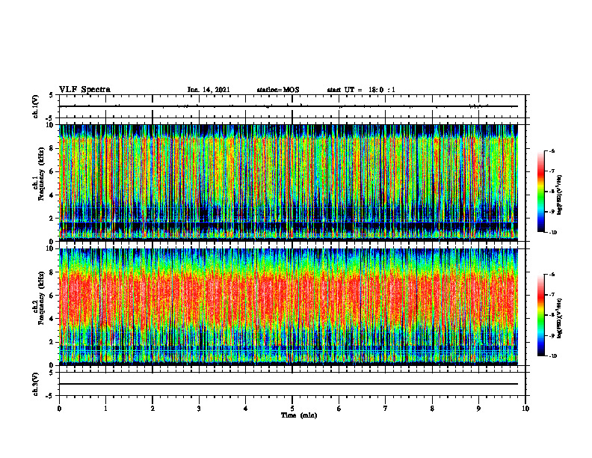Click the ch.1 voltage waveform strip at top
Viewport: 592px width, 458px height.
292,106
